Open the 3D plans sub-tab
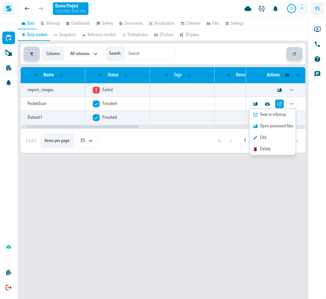 point(189,35)
